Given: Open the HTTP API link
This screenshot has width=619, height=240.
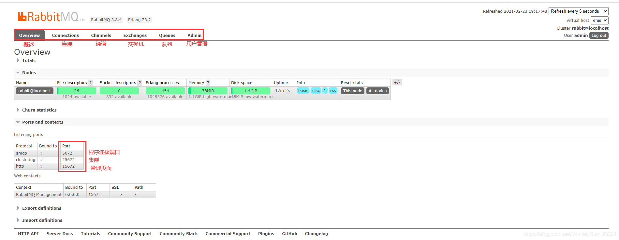Looking at the screenshot, I should (28, 233).
